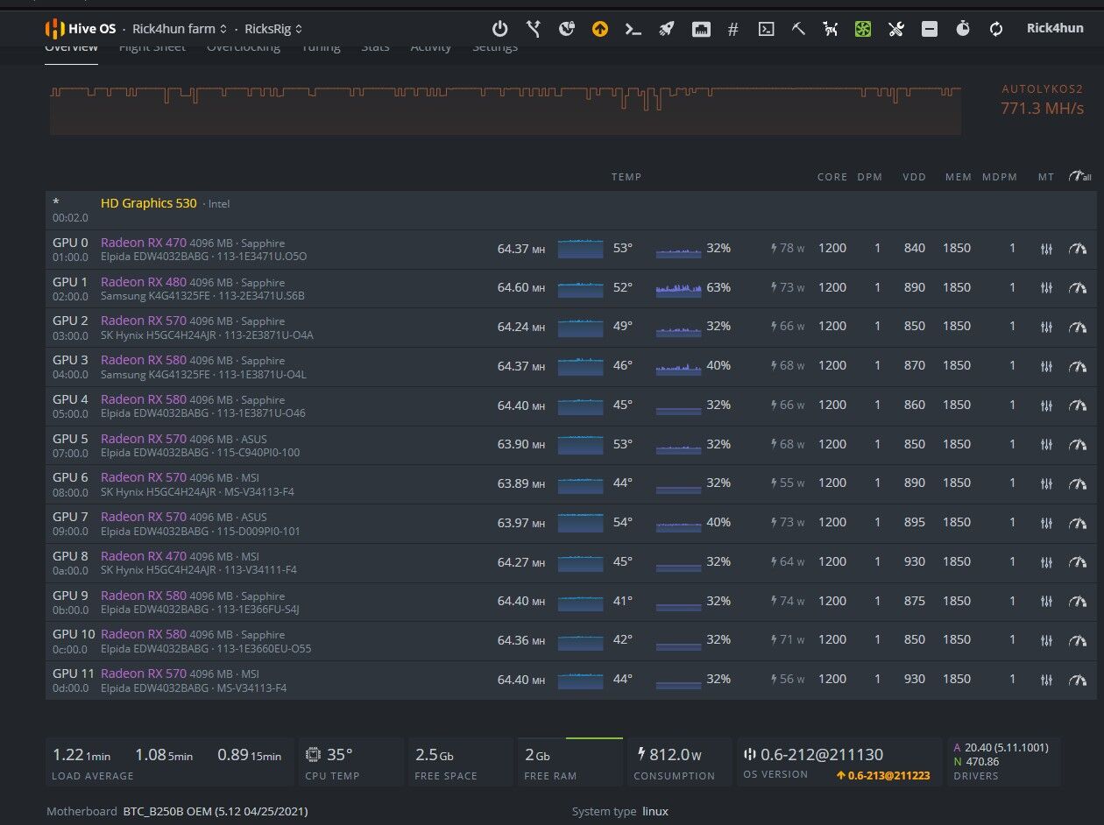The height and width of the screenshot is (825, 1104).
Task: Expand the Rick4hun farm dropdown
Action: [180, 29]
